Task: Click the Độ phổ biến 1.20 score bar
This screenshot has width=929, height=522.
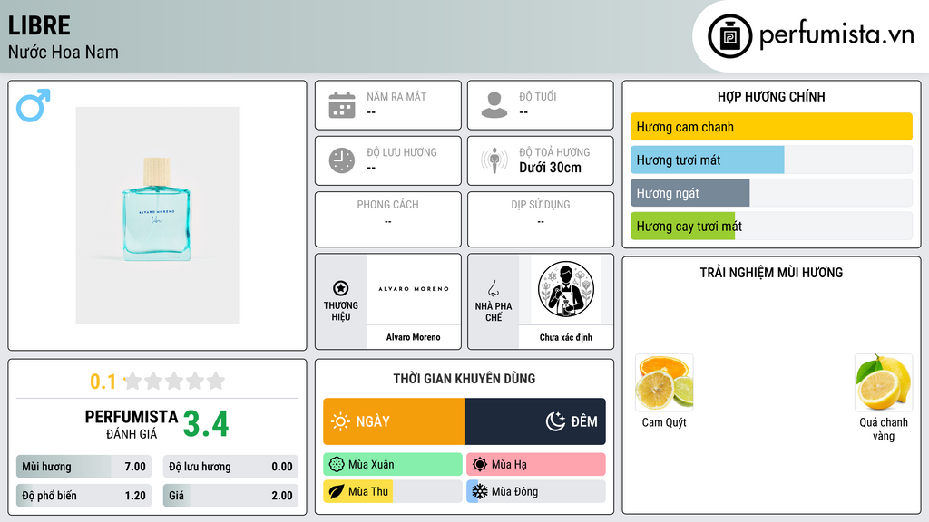Action: pyautogui.click(x=83, y=496)
